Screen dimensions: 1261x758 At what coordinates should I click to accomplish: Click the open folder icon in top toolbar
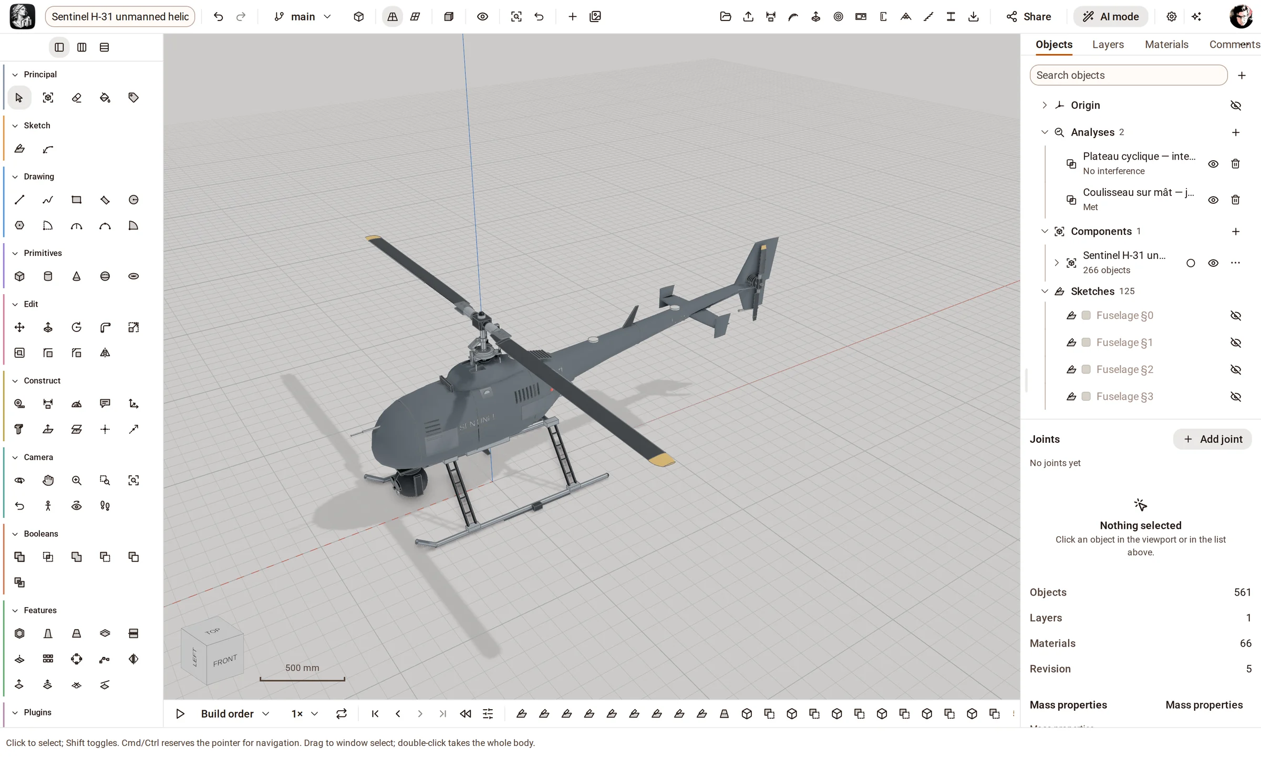pos(726,17)
